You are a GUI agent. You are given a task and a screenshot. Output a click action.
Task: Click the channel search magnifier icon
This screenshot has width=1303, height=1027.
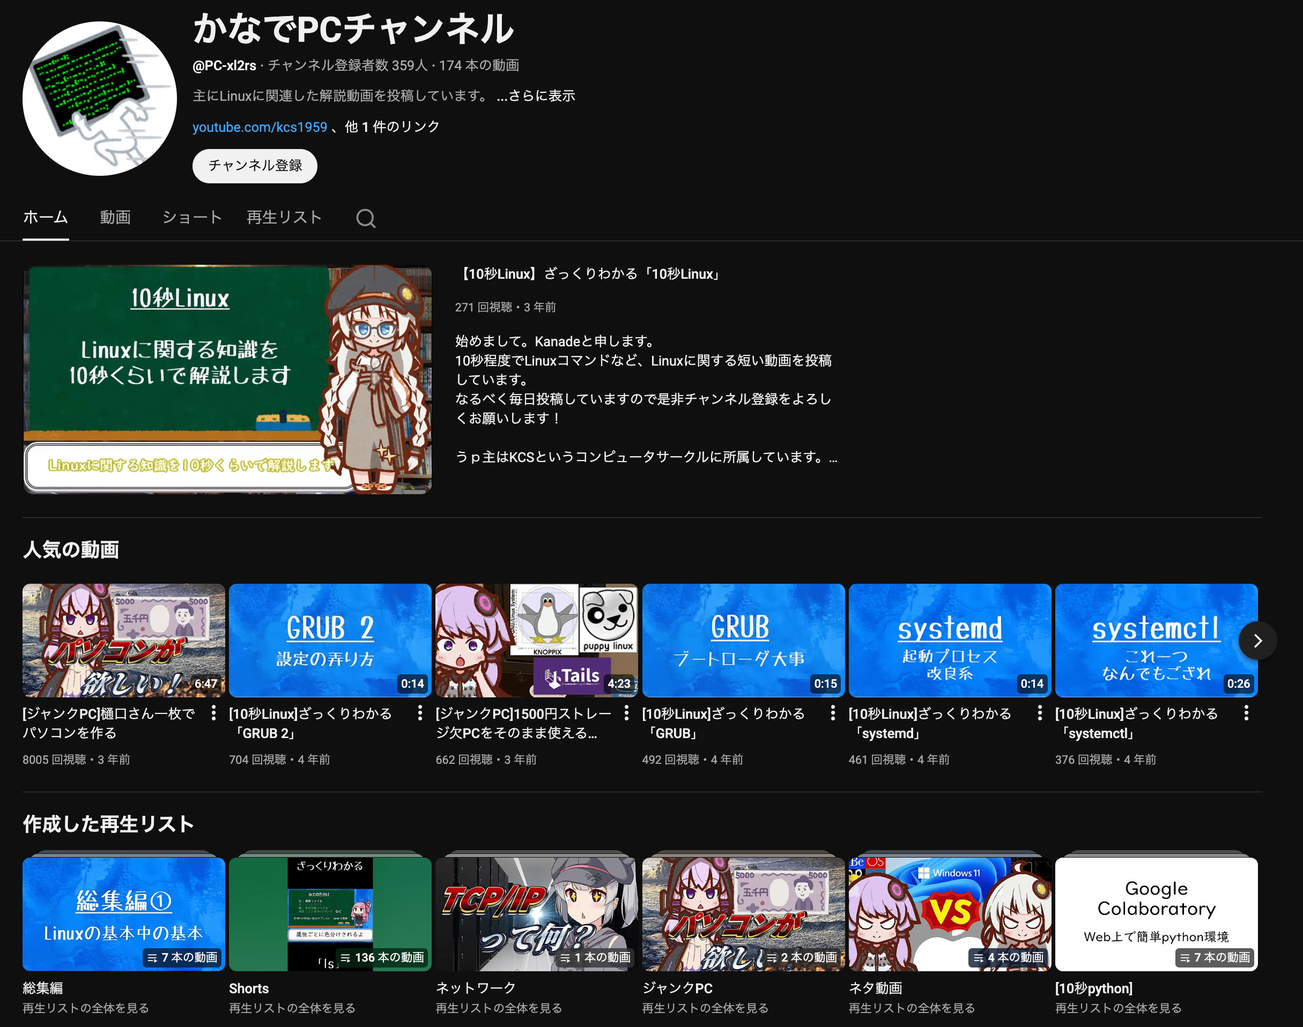tap(365, 218)
